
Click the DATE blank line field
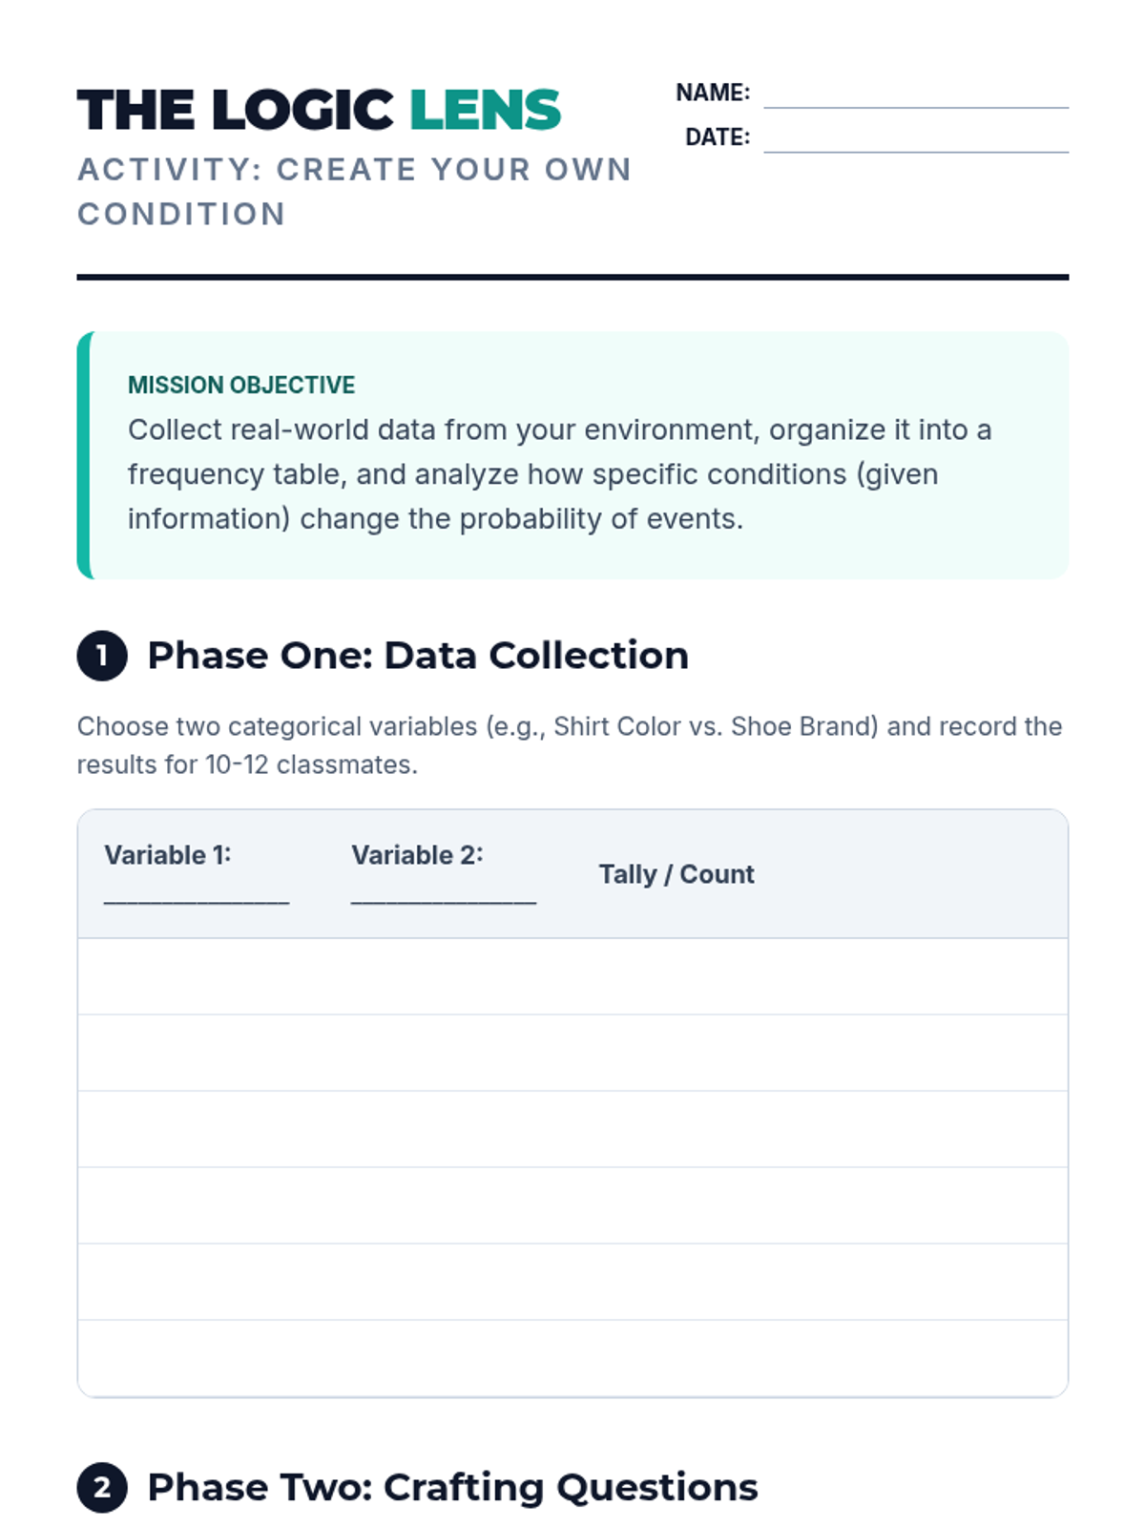[x=915, y=139]
